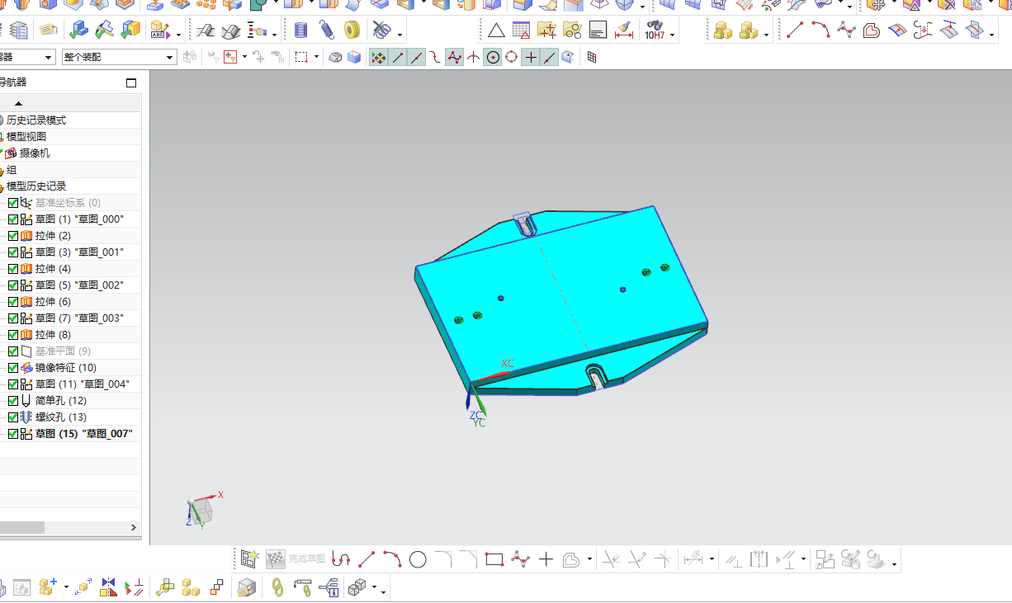This screenshot has width=1012, height=603.
Task: Click the Point plus tool in sketch toolbar
Action: tap(546, 559)
